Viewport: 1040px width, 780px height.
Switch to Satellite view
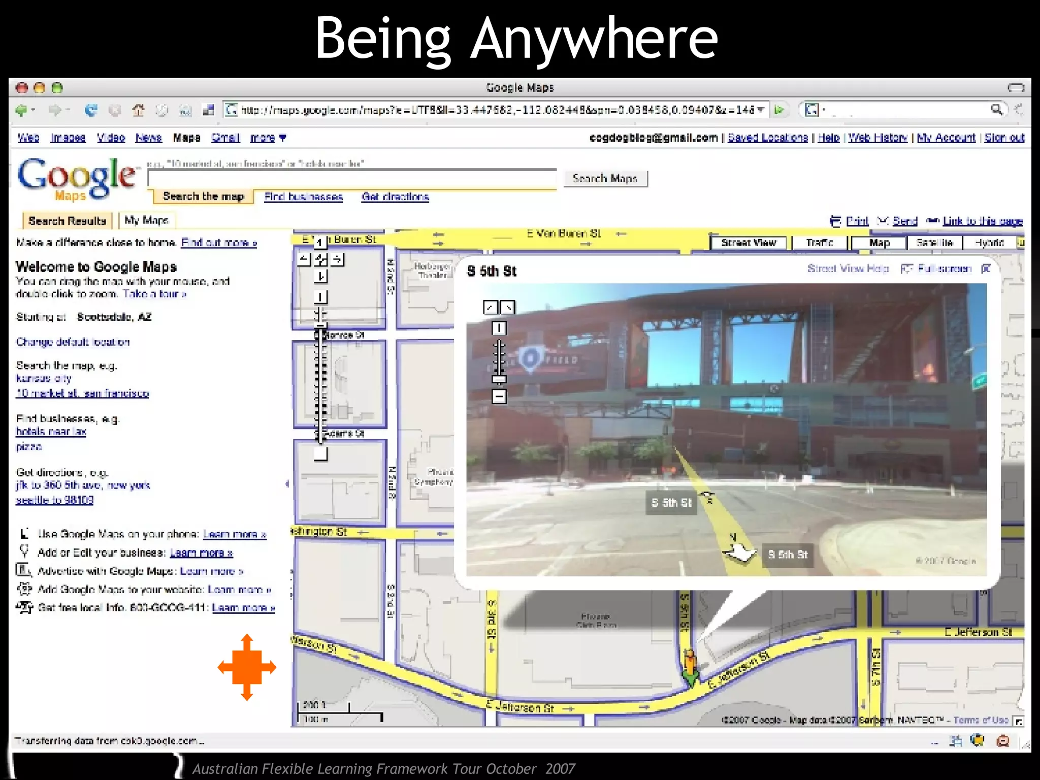point(934,243)
